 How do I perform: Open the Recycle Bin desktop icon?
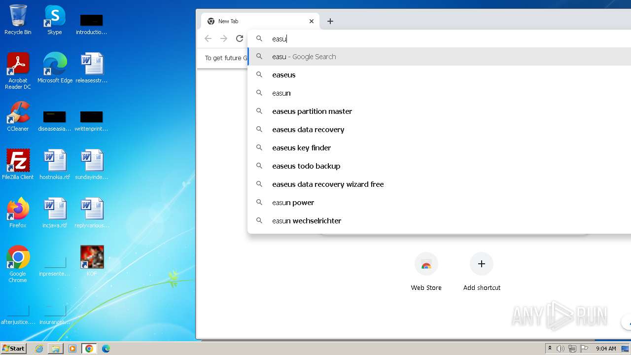18,20
